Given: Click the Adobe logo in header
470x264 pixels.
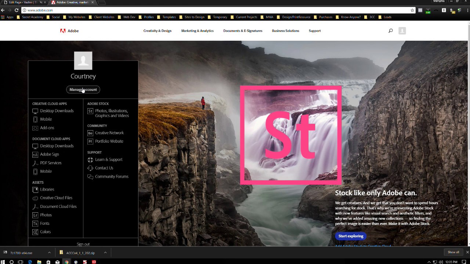Looking at the screenshot, I should pyautogui.click(x=69, y=31).
